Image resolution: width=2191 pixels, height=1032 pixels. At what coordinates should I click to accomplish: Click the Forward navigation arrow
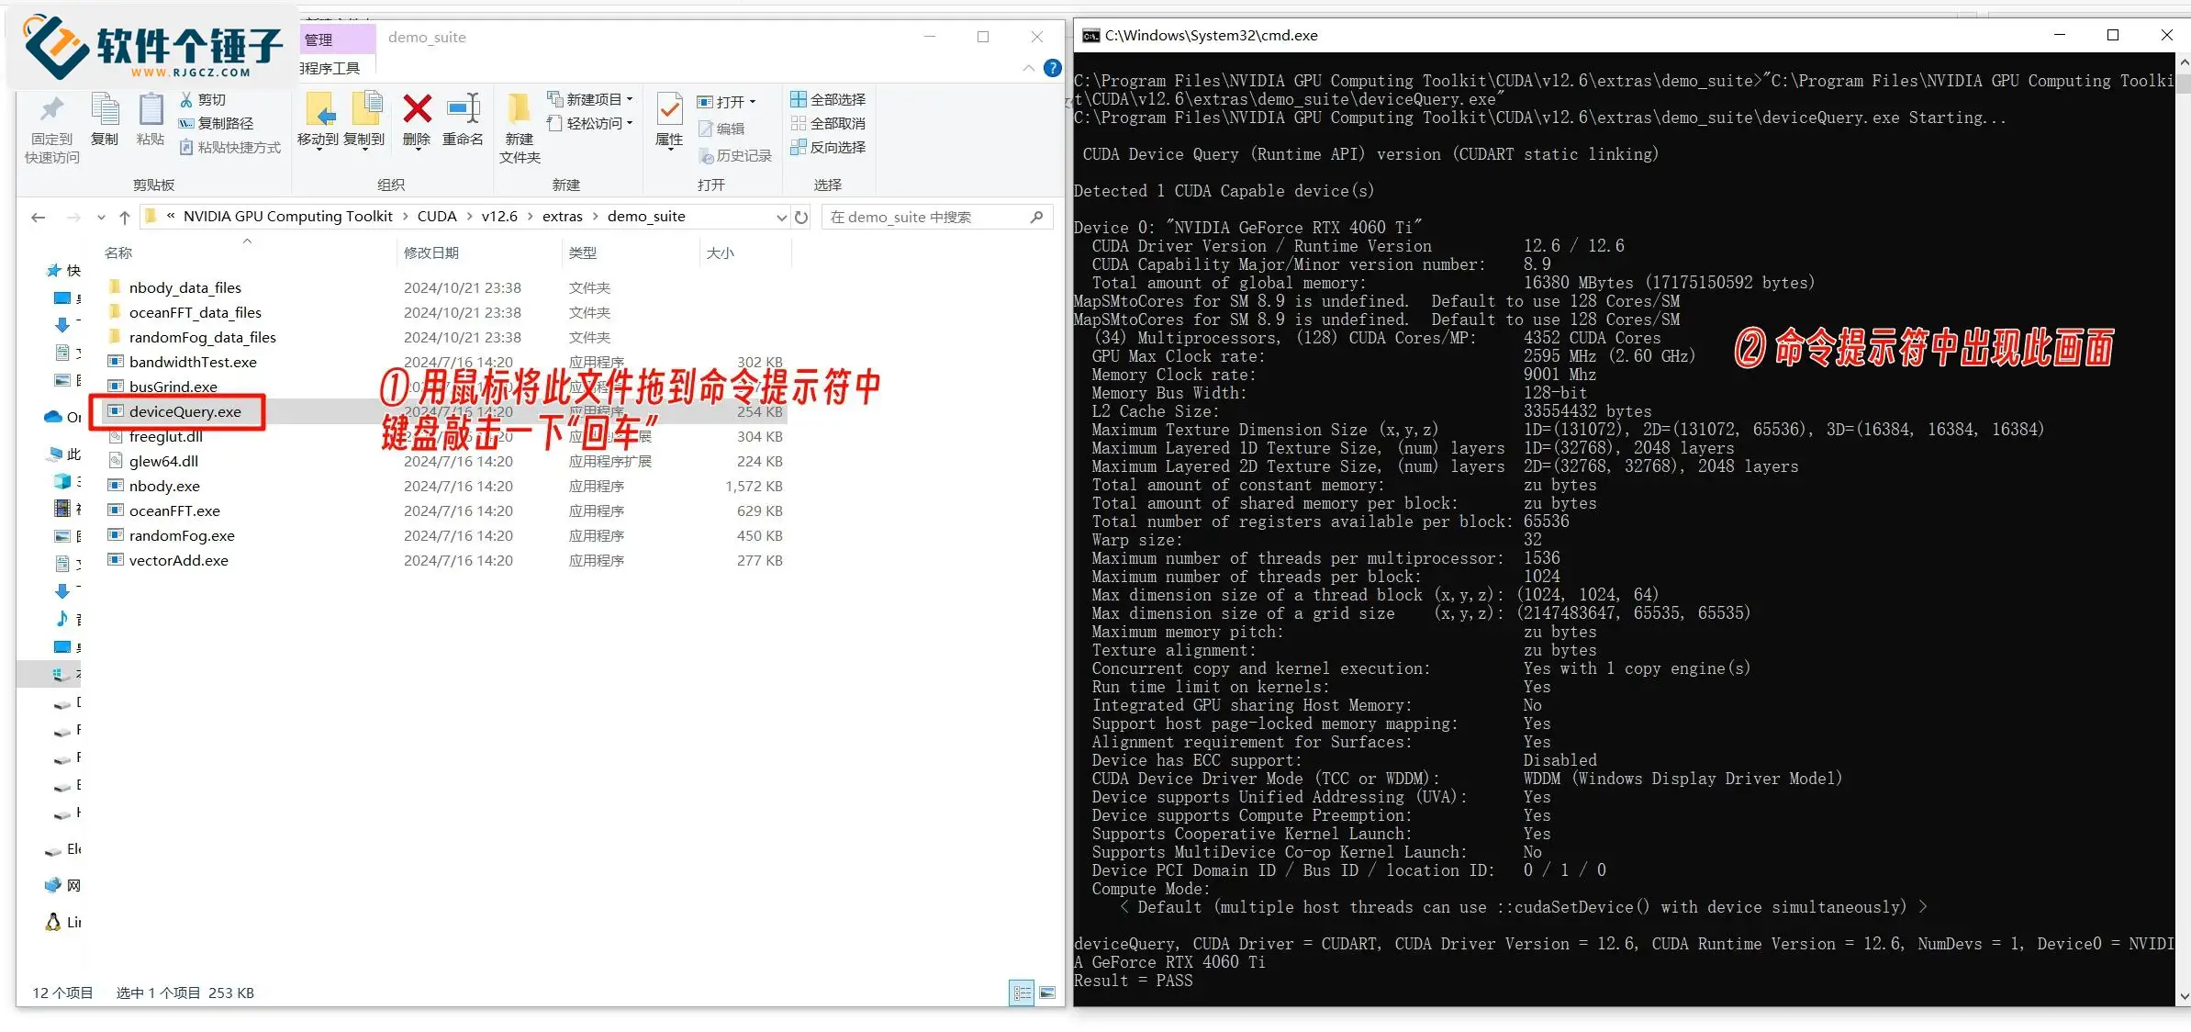coord(73,218)
